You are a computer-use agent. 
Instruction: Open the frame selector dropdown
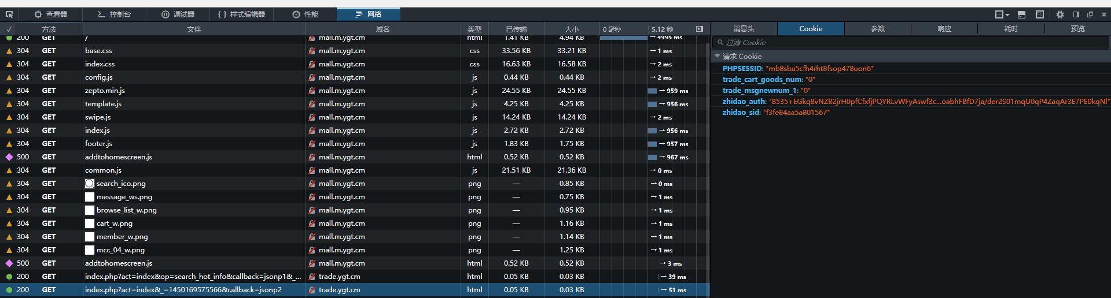coord(1002,14)
